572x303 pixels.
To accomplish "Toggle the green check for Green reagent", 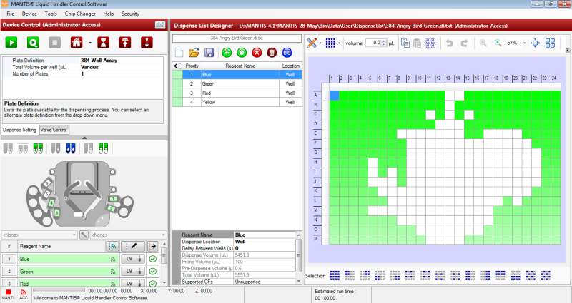I will (153, 272).
